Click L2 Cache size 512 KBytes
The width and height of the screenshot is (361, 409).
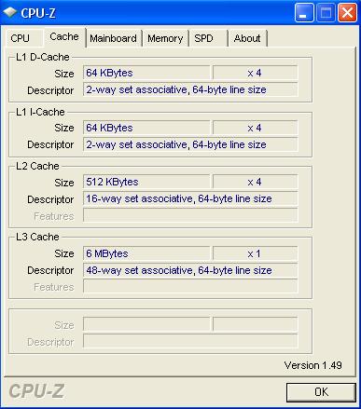point(146,182)
